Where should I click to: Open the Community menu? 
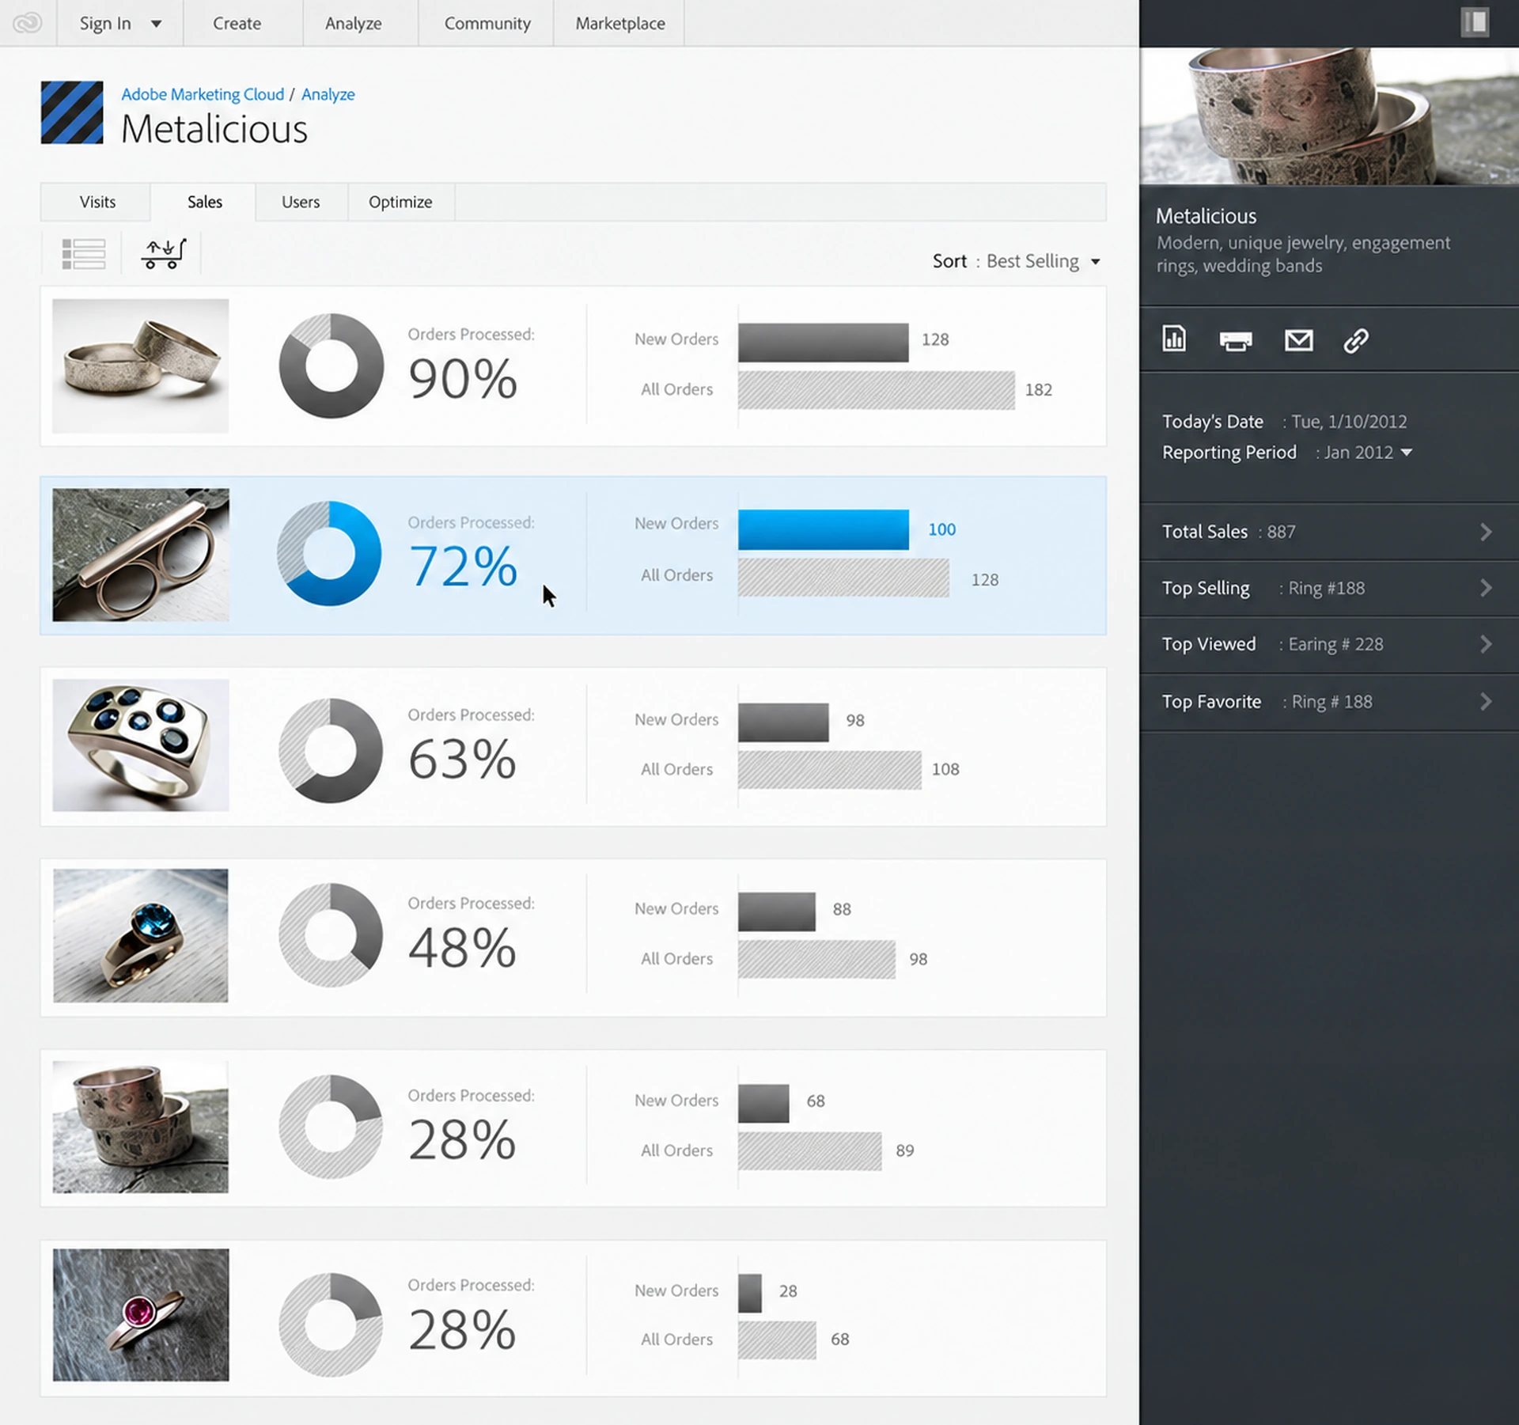pos(487,24)
